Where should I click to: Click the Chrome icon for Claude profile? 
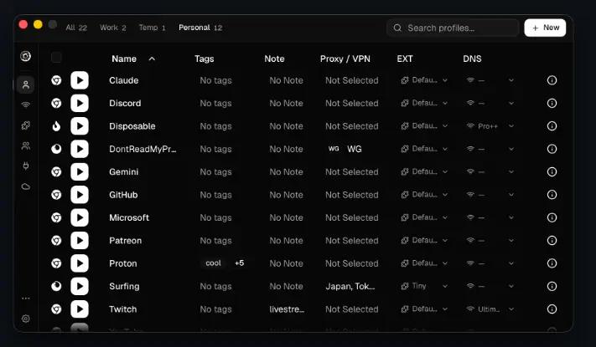point(56,80)
